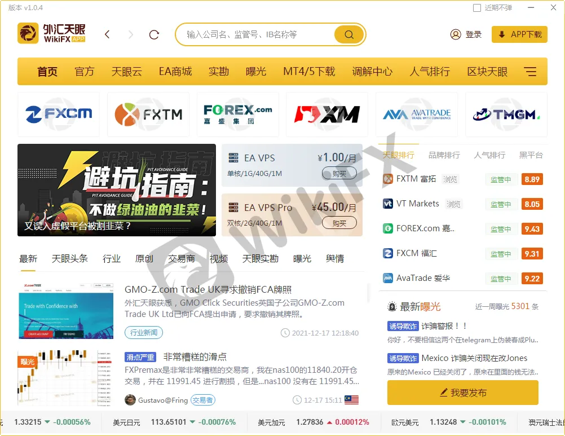Click the search magnifier button
The image size is (565, 436).
coord(349,34)
